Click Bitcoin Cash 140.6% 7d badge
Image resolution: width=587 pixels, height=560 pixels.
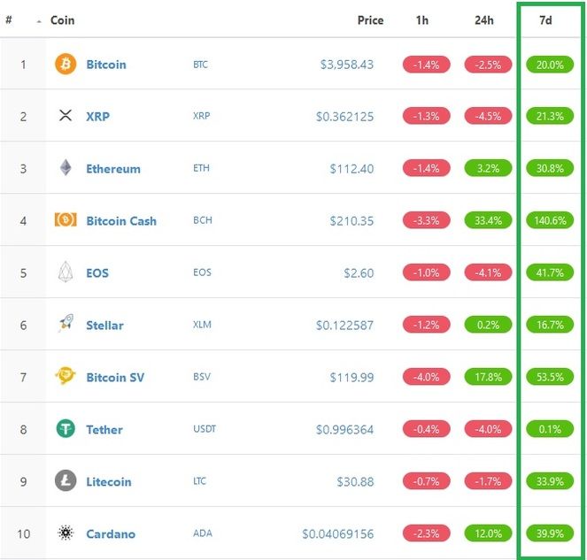(x=550, y=220)
